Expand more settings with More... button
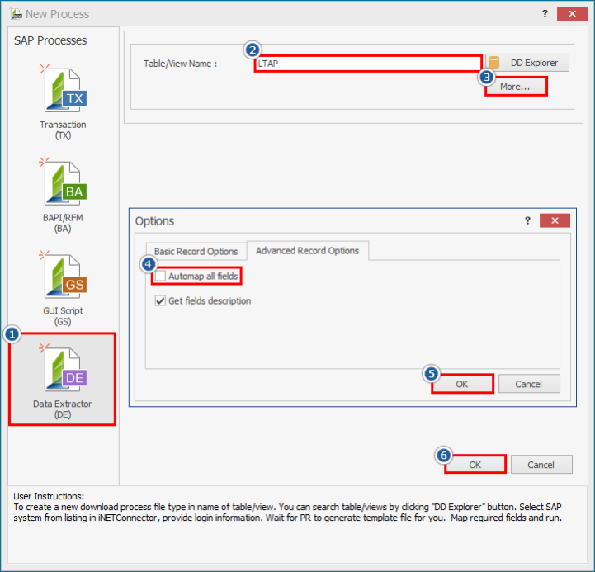The width and height of the screenshot is (595, 572). 515,87
